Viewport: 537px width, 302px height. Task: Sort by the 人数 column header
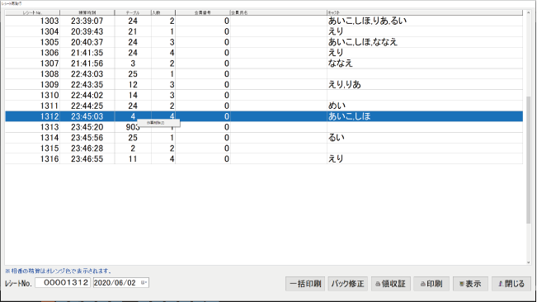pos(163,12)
